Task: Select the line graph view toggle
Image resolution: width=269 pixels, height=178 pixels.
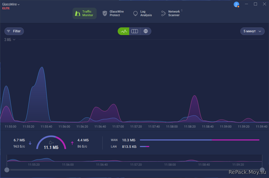Action: click(x=123, y=31)
